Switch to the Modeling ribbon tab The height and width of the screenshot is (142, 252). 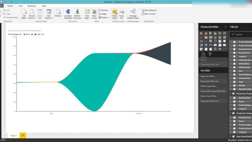tap(31, 6)
